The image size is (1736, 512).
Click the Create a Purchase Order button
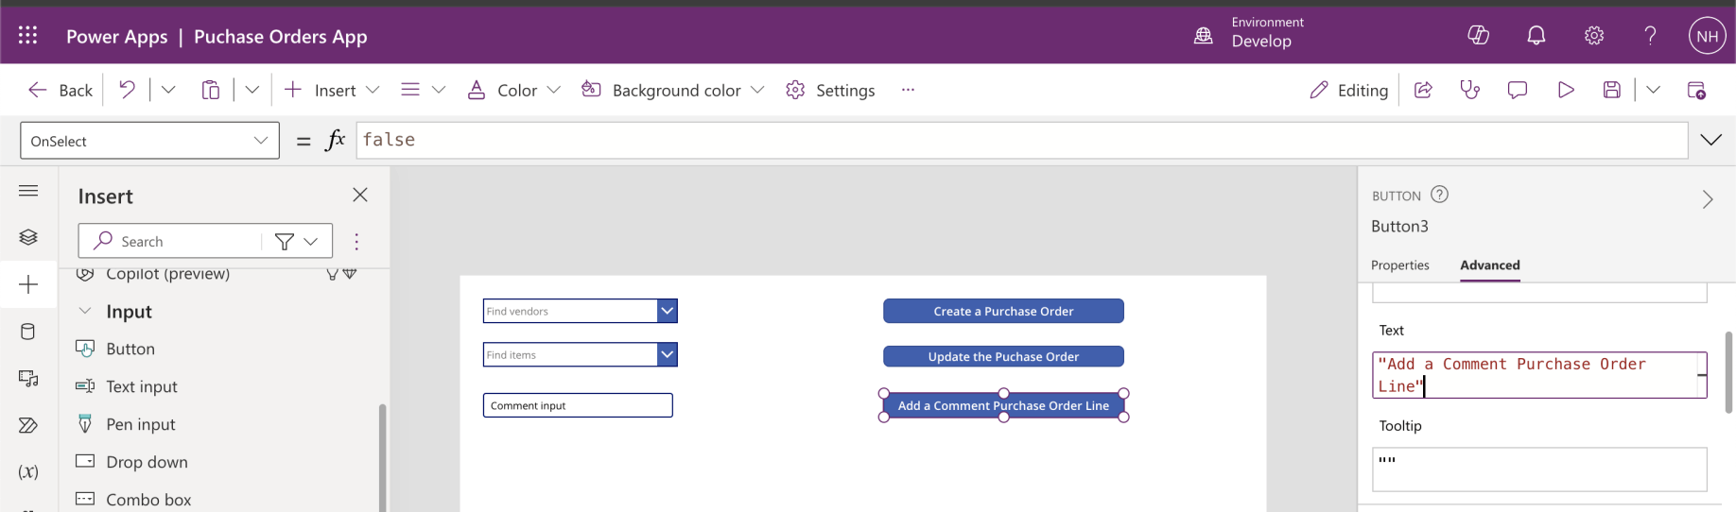(1003, 311)
